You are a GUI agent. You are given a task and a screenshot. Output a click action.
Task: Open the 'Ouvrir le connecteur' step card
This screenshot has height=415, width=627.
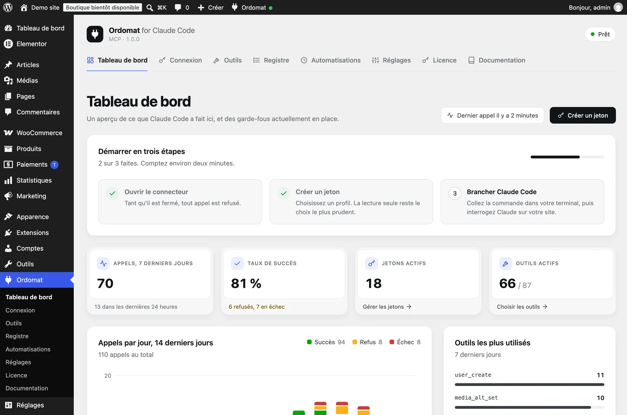point(180,202)
